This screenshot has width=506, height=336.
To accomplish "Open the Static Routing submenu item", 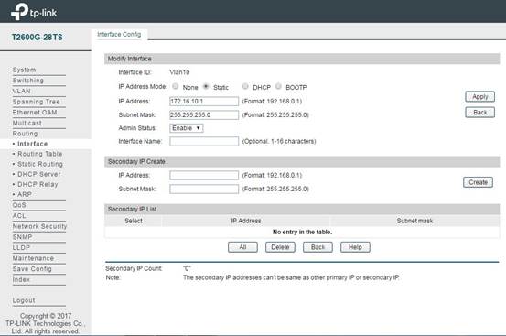I will (40, 164).
